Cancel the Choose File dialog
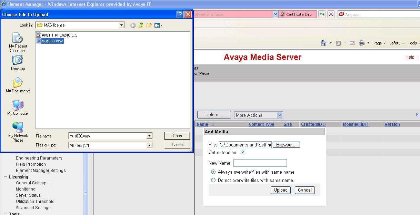This screenshot has width=420, height=215. click(177, 145)
